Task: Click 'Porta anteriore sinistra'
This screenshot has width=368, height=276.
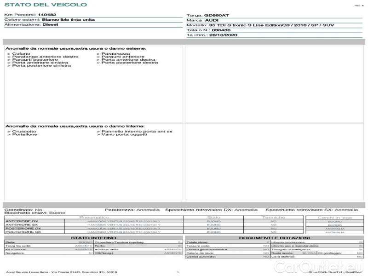Action: 40,63
